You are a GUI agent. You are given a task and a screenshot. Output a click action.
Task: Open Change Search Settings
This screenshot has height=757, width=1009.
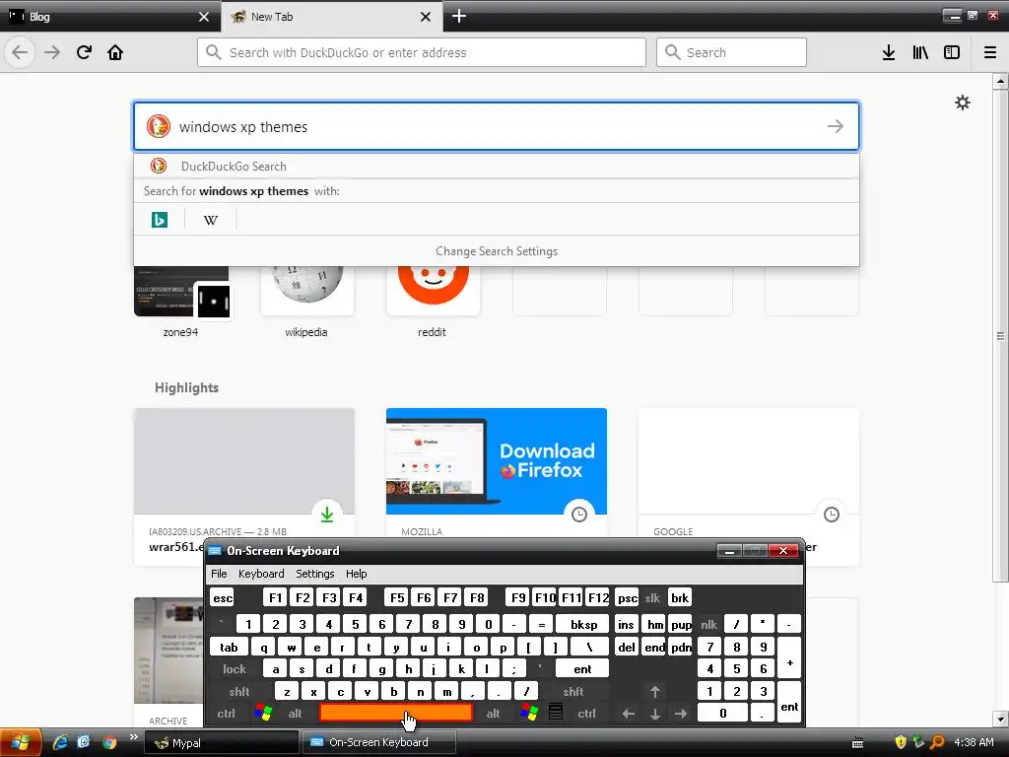(497, 251)
